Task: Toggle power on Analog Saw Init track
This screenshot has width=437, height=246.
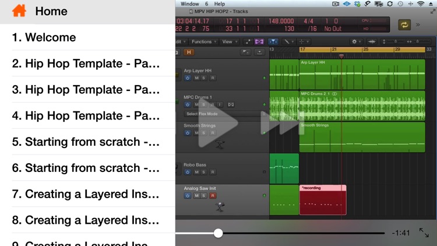Action: (x=188, y=196)
